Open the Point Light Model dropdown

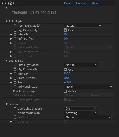coord(83,26)
